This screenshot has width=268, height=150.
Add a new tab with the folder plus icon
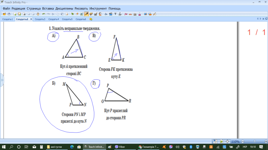click(x=91, y=19)
